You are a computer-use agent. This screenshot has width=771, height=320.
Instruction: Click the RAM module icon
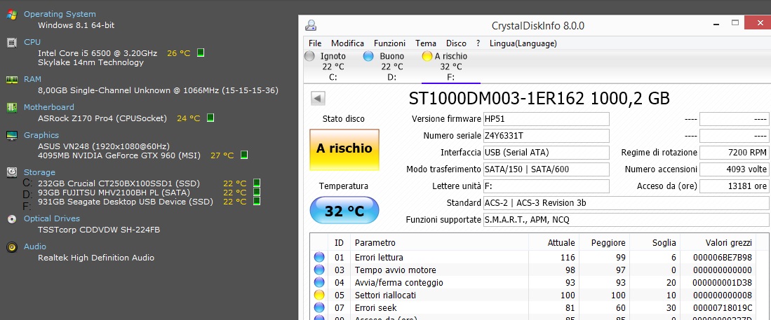point(11,80)
